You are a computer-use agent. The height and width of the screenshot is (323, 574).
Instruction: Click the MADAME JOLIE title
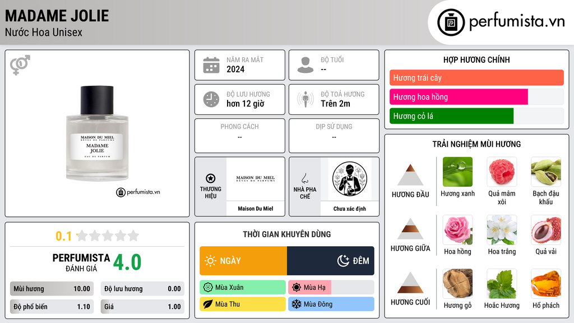pyautogui.click(x=57, y=16)
